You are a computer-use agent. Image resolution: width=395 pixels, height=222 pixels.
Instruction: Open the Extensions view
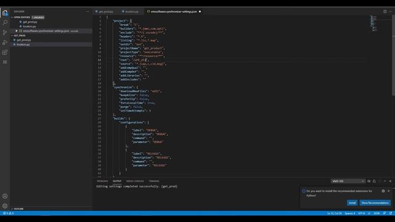tap(5, 52)
